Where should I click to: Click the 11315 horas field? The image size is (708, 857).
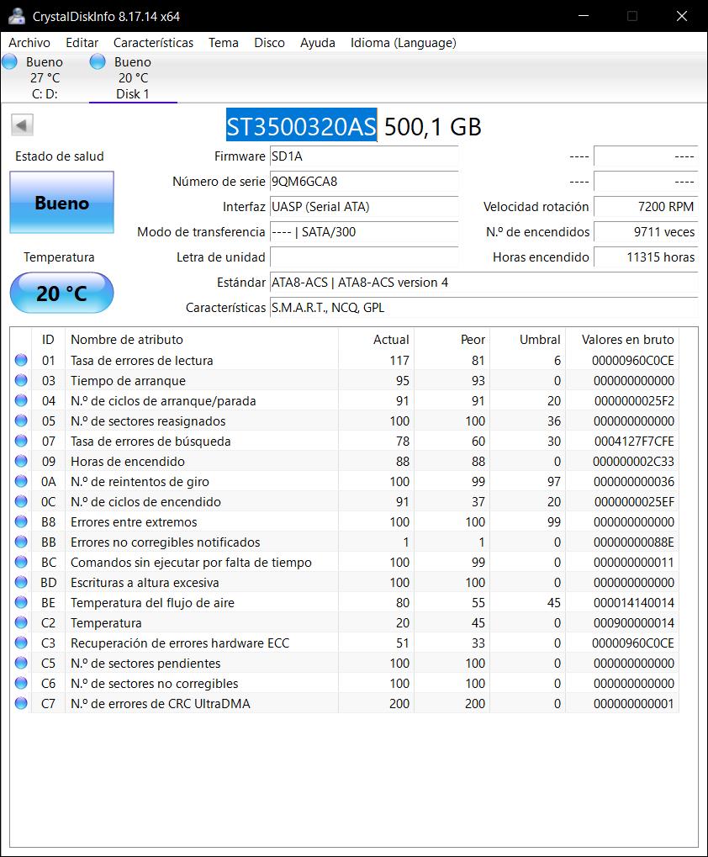click(646, 257)
